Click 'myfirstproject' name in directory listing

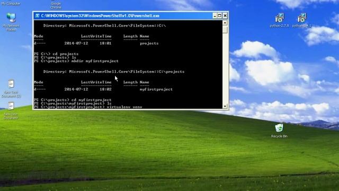tap(156, 89)
